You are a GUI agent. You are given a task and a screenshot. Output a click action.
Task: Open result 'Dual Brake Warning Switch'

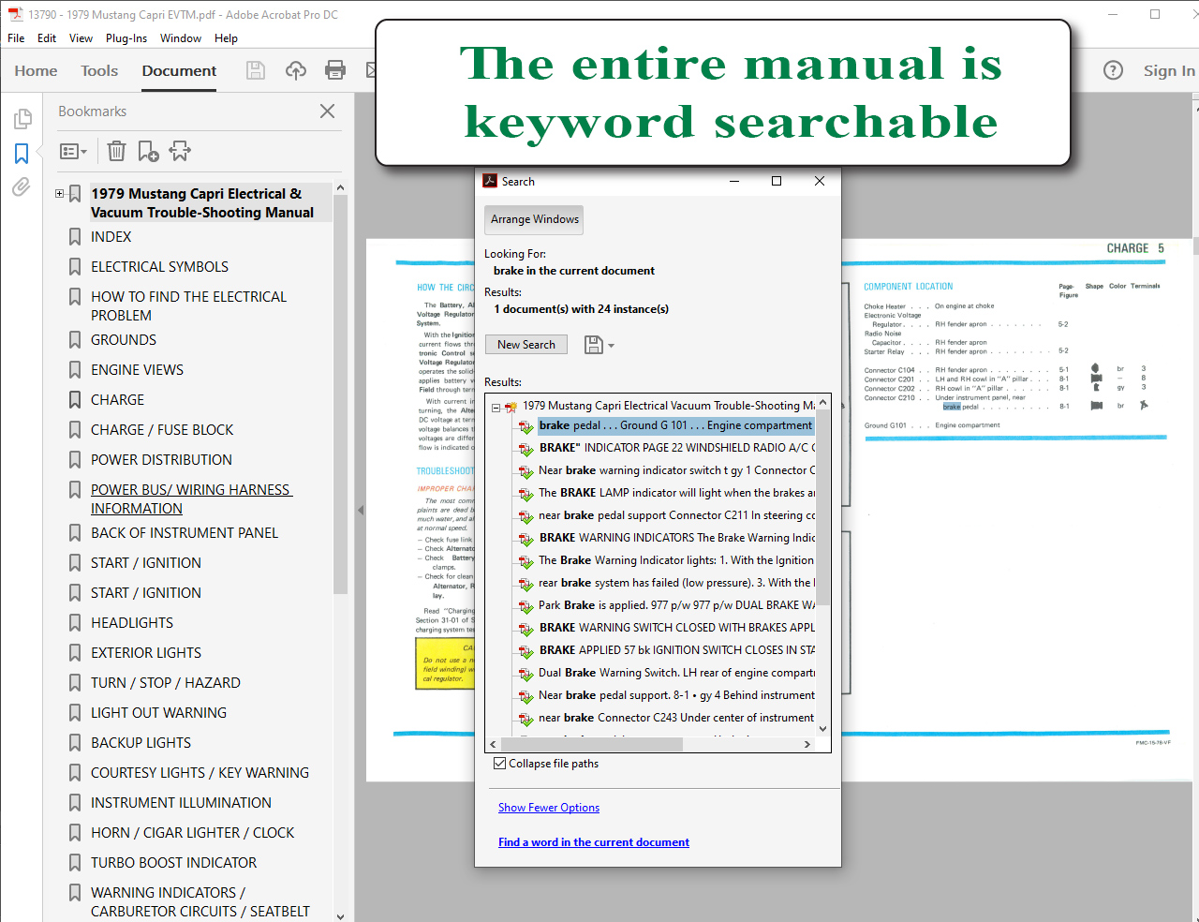pos(675,673)
